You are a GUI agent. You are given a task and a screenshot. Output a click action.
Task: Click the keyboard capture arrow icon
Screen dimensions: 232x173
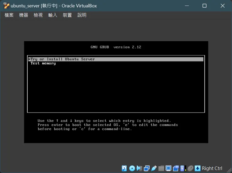(x=198, y=168)
